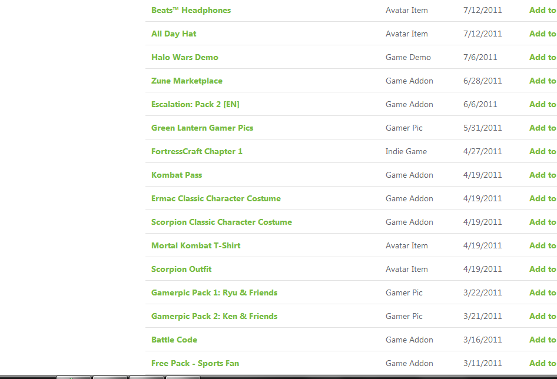Open Ermac Classic Character Costume link
Image resolution: width=557 pixels, height=379 pixels.
pos(216,198)
